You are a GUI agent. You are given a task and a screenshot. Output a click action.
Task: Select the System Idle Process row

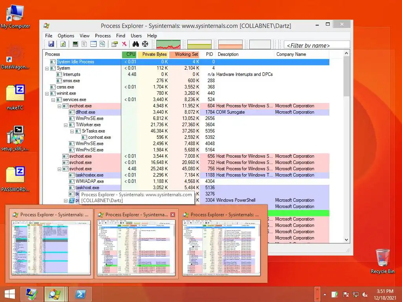[x=186, y=62]
